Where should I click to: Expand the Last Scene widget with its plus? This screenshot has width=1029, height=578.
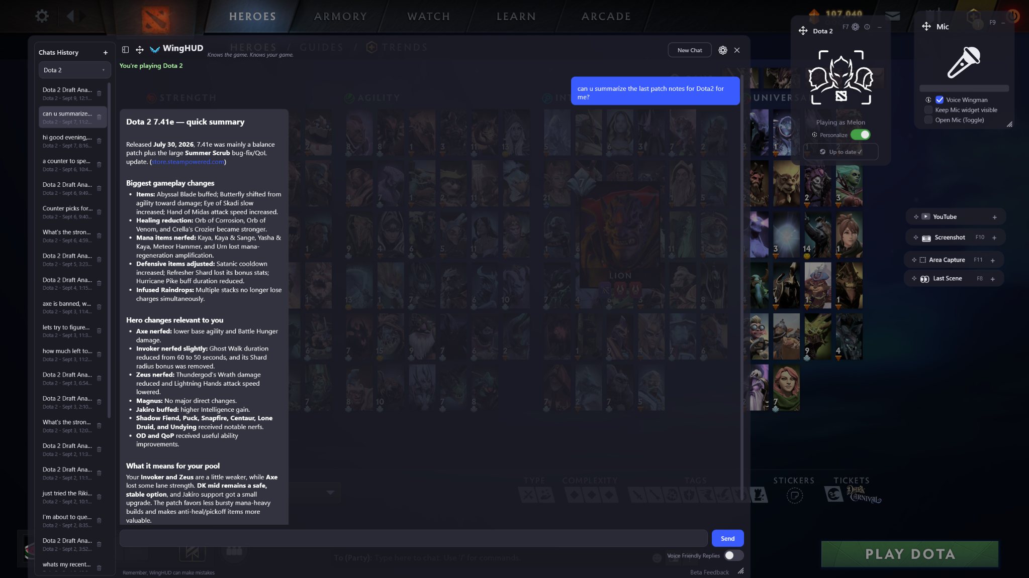click(x=993, y=279)
